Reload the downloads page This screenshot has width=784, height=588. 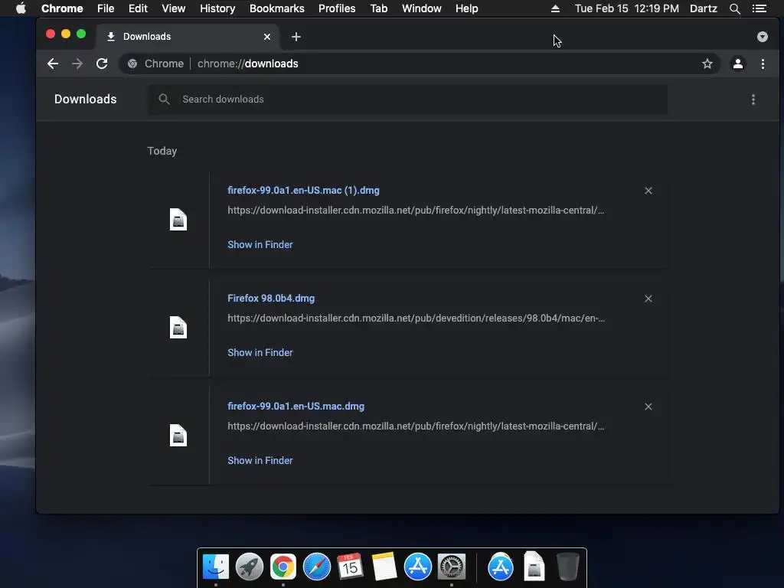(102, 64)
